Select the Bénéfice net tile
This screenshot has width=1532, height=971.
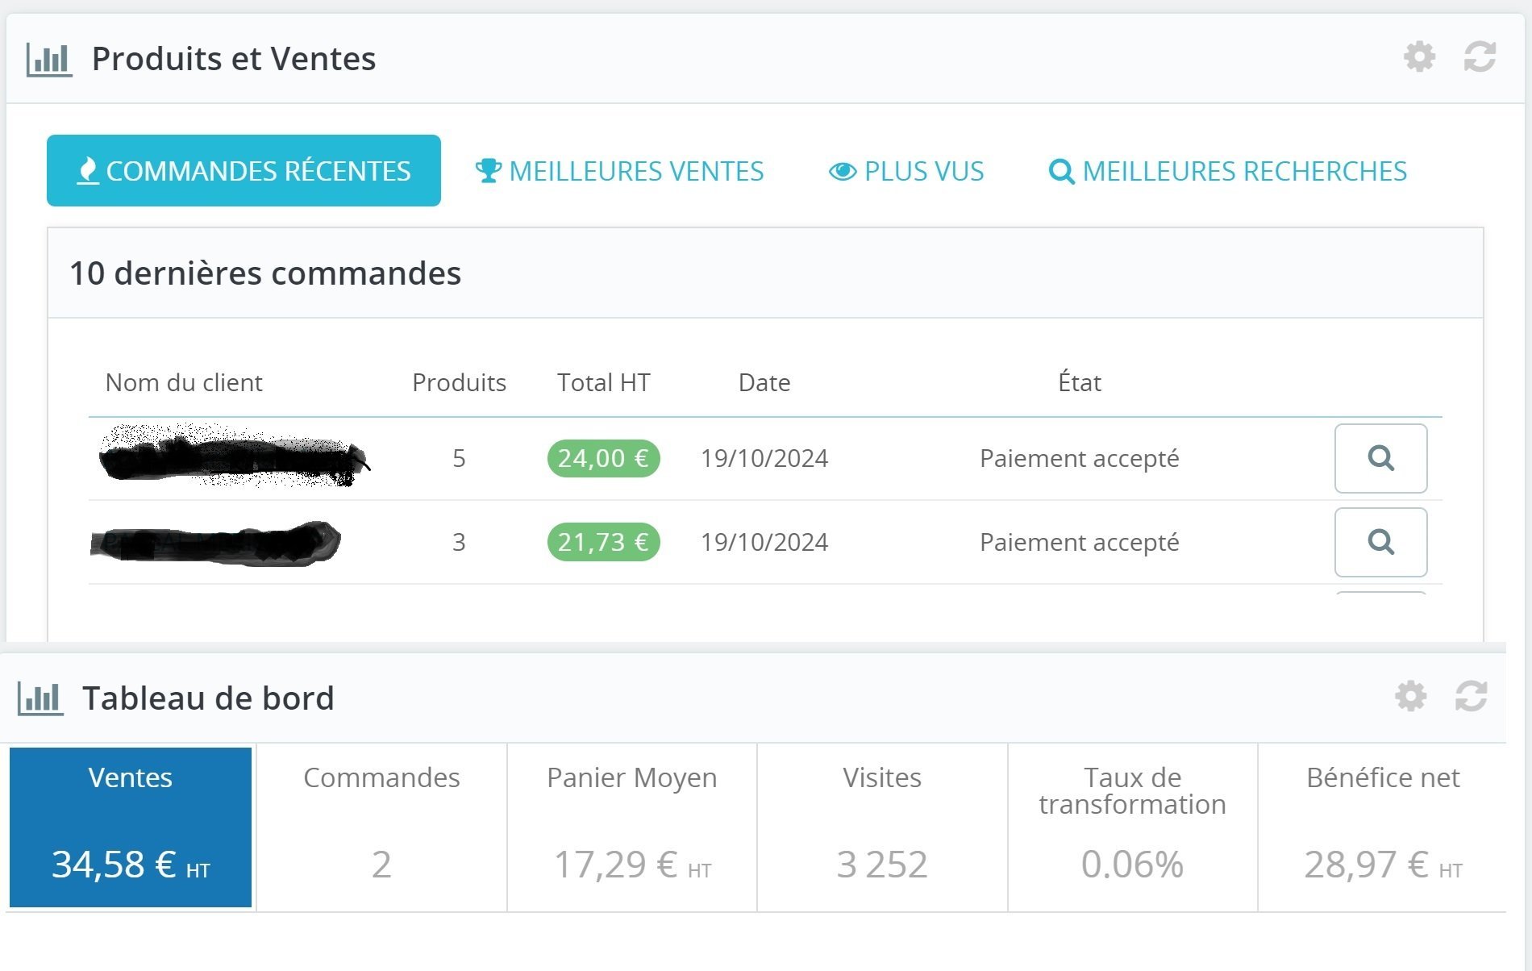tap(1383, 827)
